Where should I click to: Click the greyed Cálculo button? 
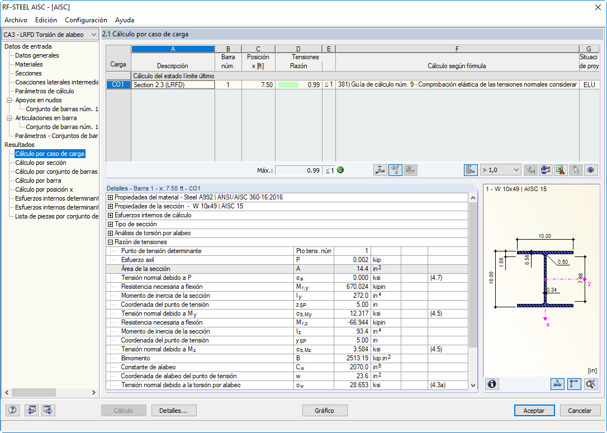point(124,411)
